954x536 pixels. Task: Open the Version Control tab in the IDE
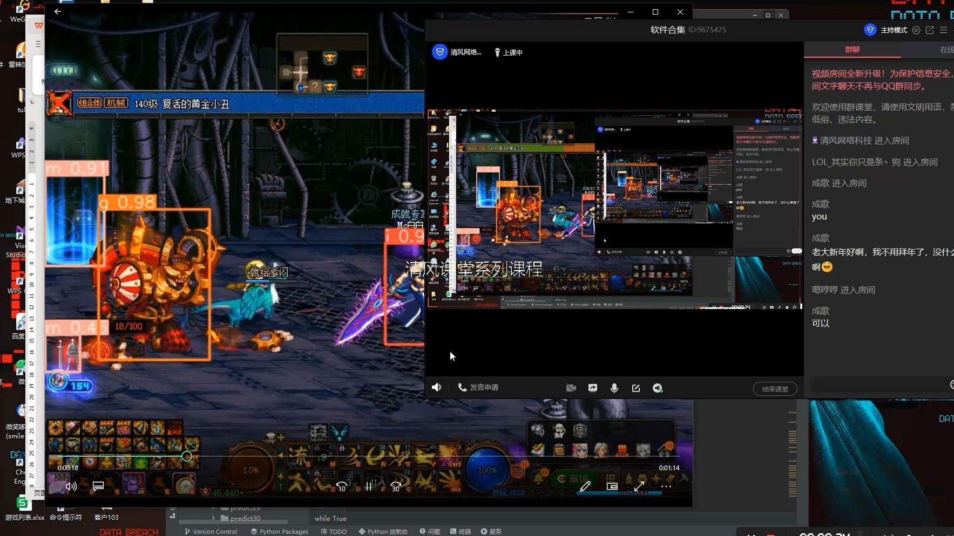pyautogui.click(x=211, y=531)
